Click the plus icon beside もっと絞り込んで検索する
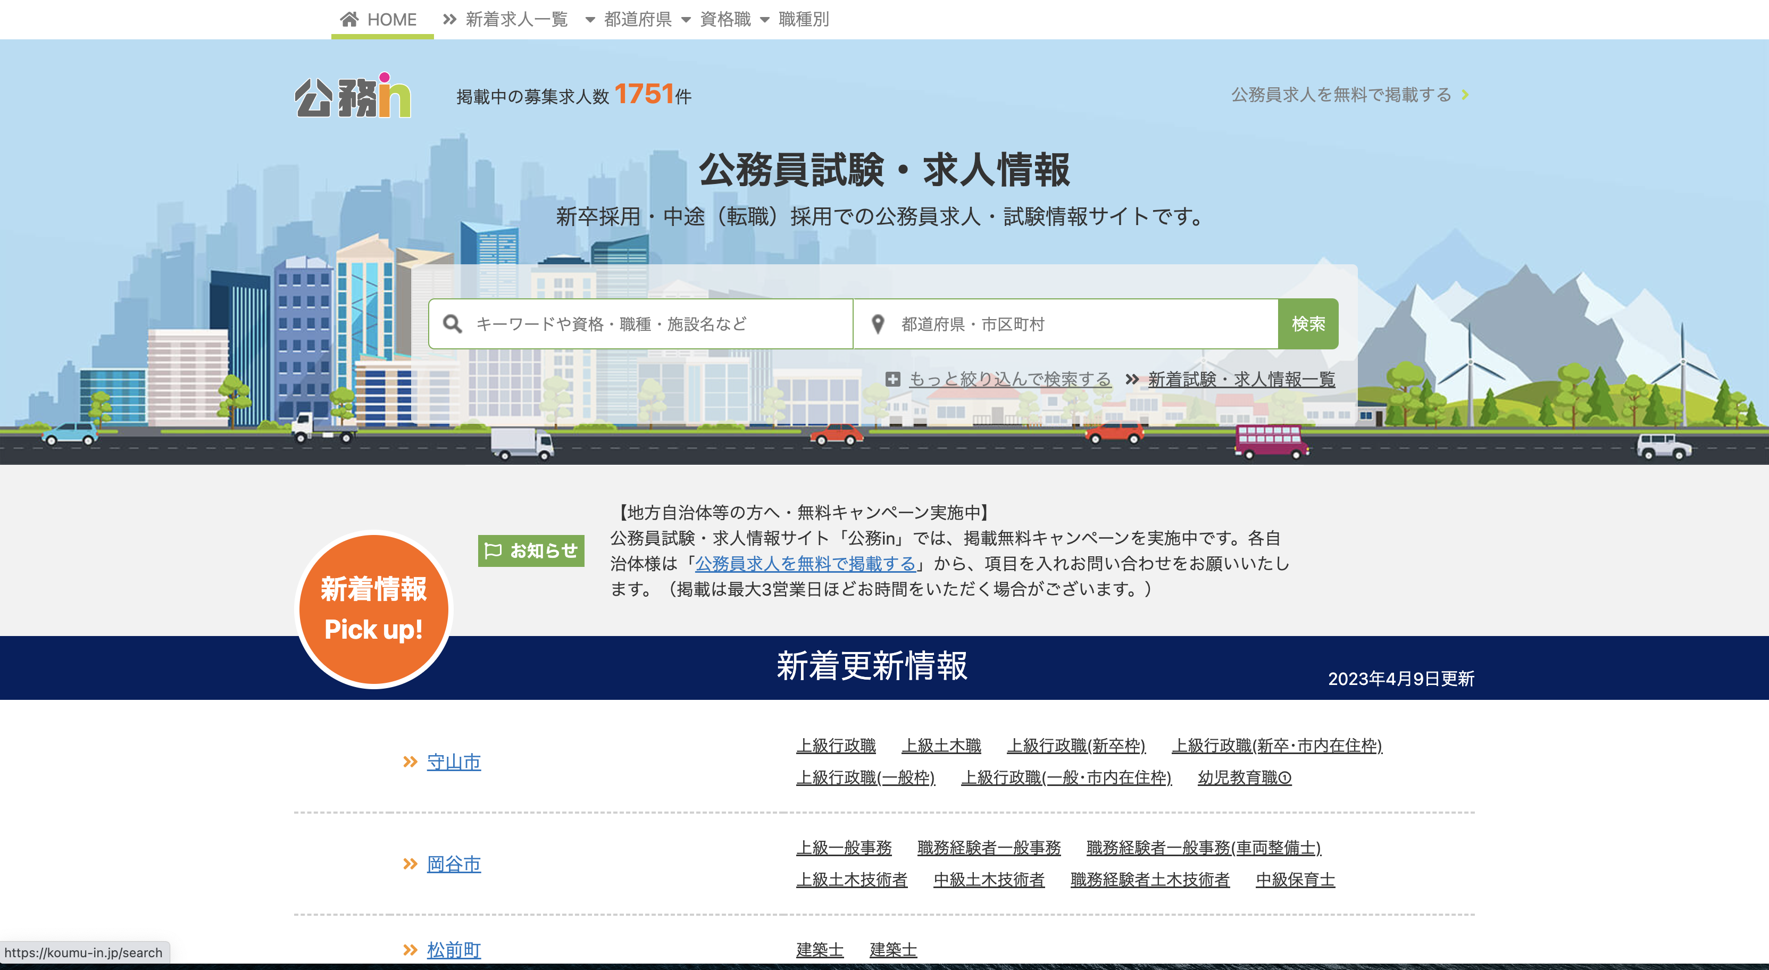Screen dimensions: 1769x970 pos(892,379)
